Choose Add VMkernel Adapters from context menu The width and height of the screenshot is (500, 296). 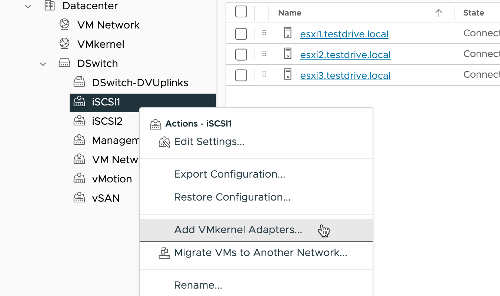pyautogui.click(x=238, y=230)
